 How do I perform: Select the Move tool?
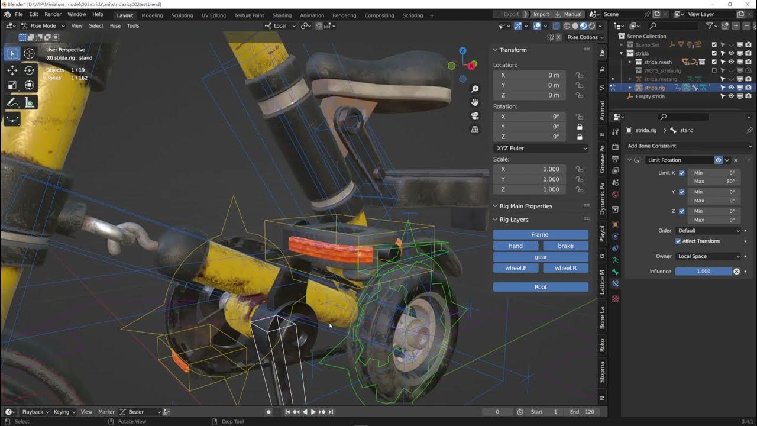tap(12, 70)
